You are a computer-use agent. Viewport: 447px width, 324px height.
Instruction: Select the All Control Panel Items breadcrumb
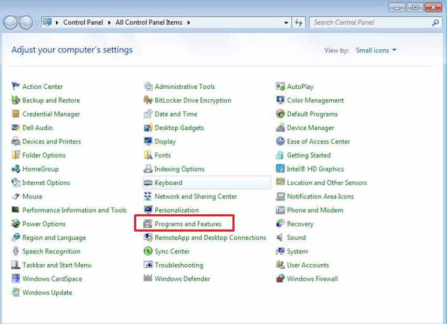[149, 22]
